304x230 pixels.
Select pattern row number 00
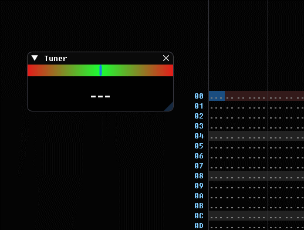point(199,96)
